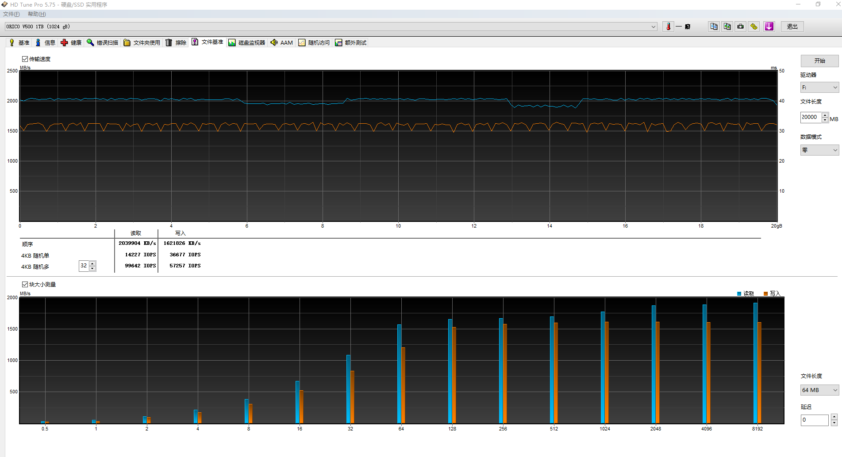Open the 擦除 tab
Screen dimensions: 842x457
pyautogui.click(x=176, y=43)
